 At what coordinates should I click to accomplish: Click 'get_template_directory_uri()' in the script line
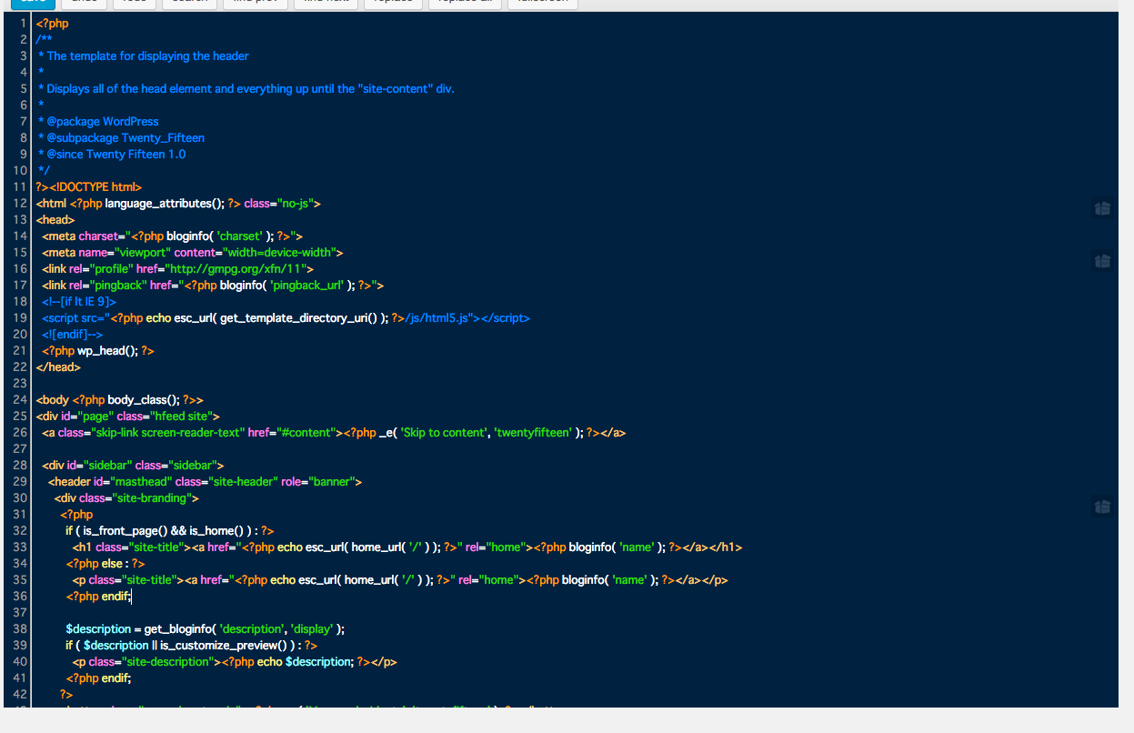pos(300,317)
